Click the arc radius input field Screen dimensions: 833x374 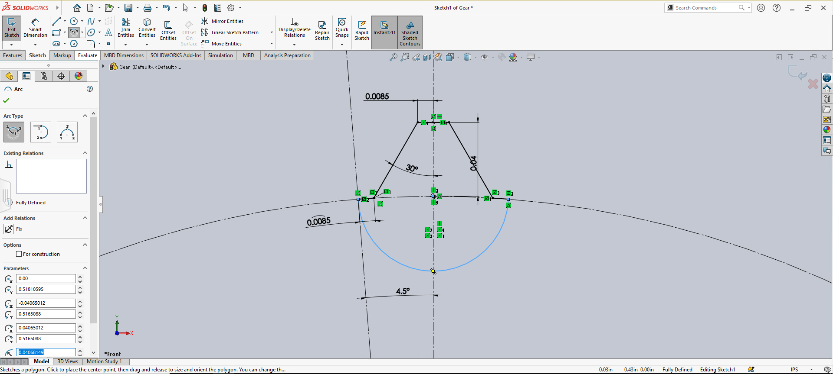tap(46, 352)
